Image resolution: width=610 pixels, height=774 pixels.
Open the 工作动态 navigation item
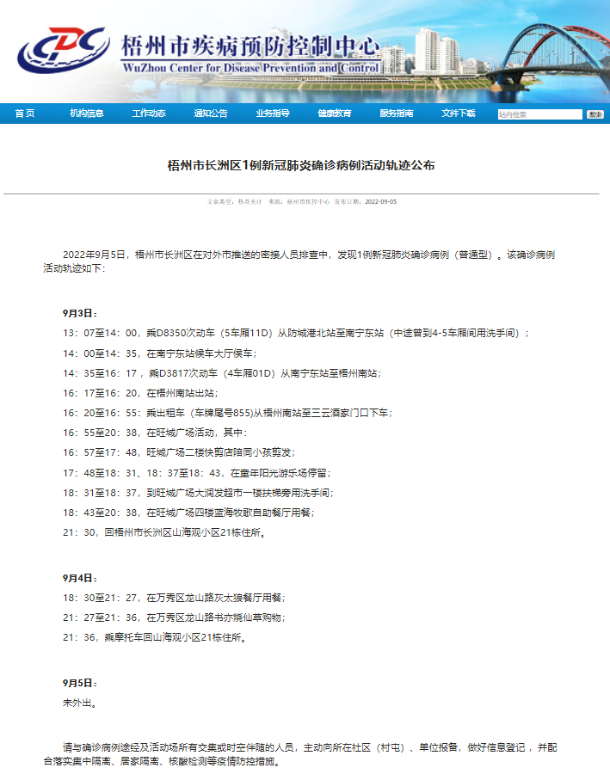149,114
